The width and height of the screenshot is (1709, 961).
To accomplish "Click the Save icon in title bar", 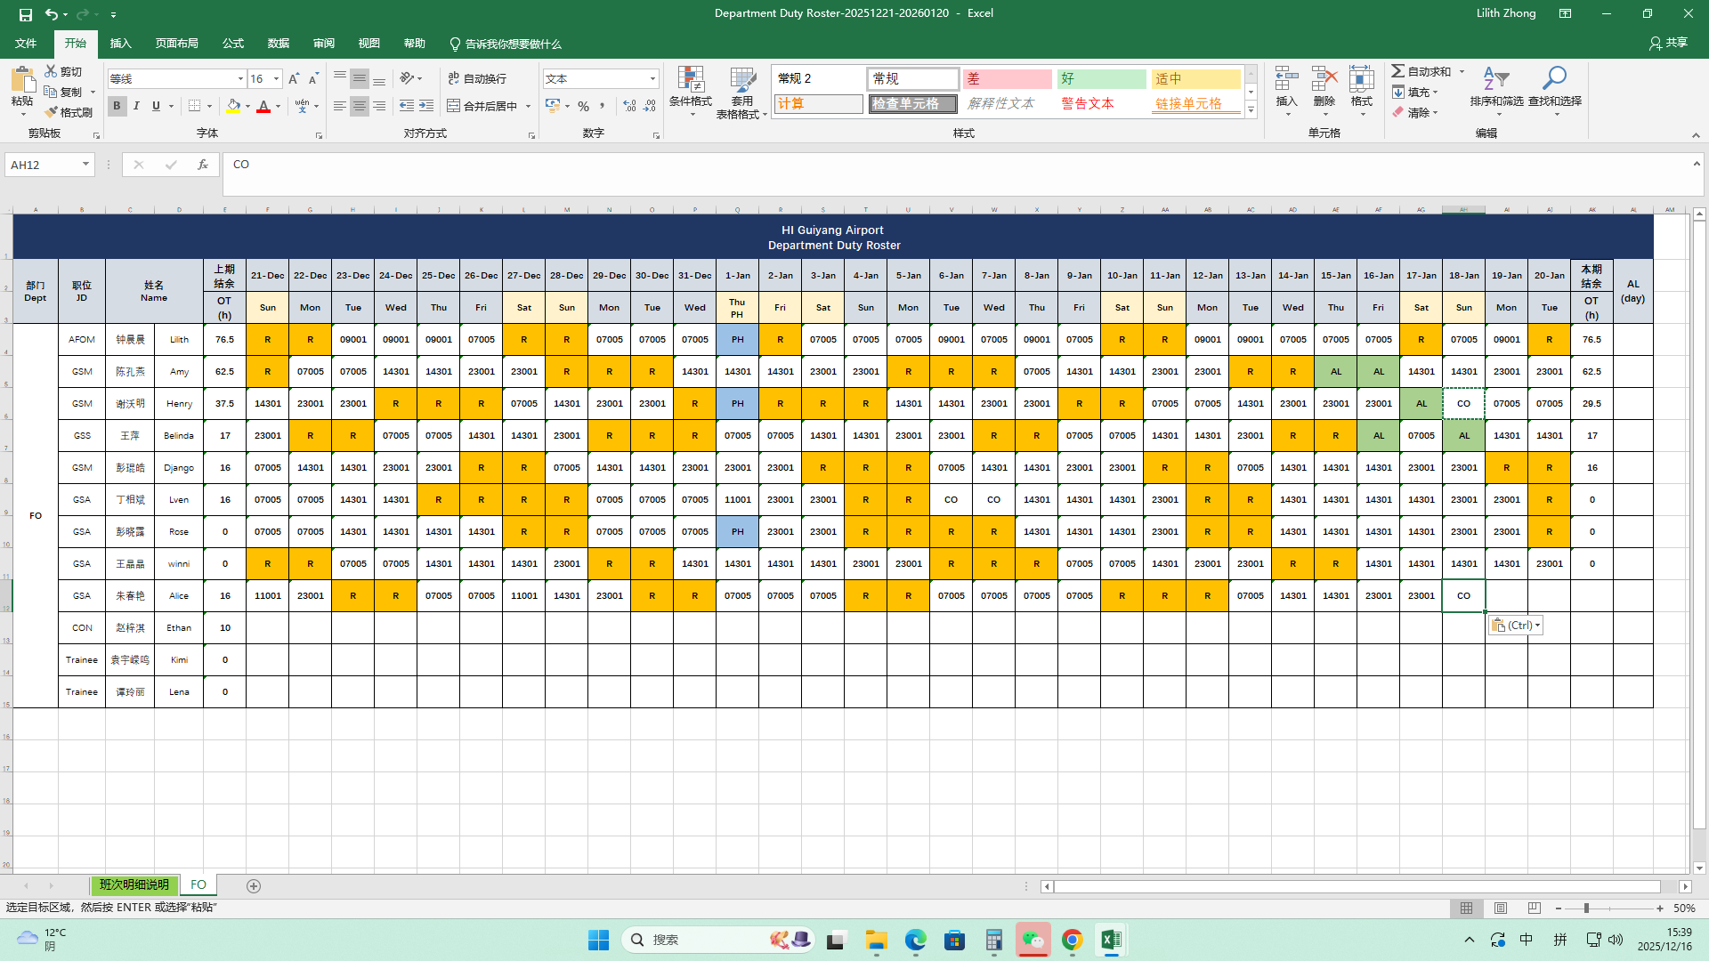I will 25,14.
